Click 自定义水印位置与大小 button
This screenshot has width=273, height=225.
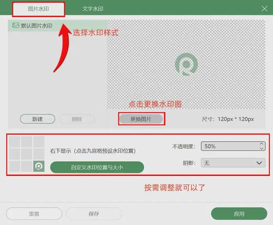tap(97, 167)
